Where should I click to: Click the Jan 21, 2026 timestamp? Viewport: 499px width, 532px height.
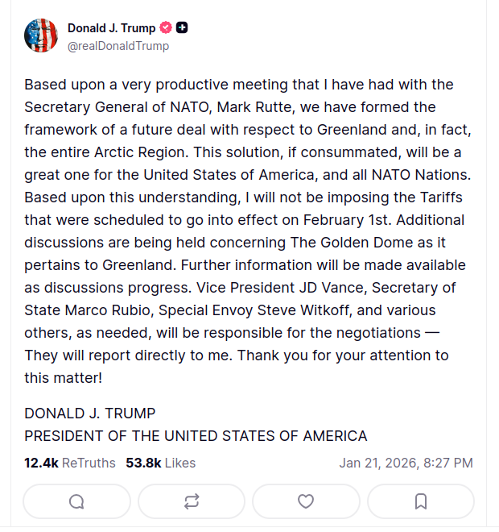(406, 463)
